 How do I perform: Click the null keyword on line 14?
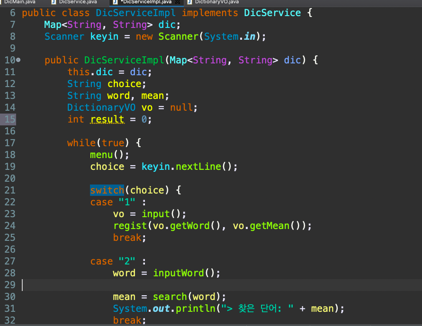(181, 107)
